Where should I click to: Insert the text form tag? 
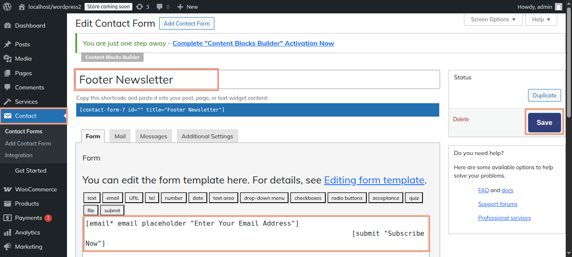[92, 198]
